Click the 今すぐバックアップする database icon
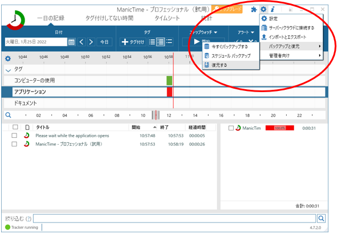Viewport: 337px width, 234px height. 207,46
